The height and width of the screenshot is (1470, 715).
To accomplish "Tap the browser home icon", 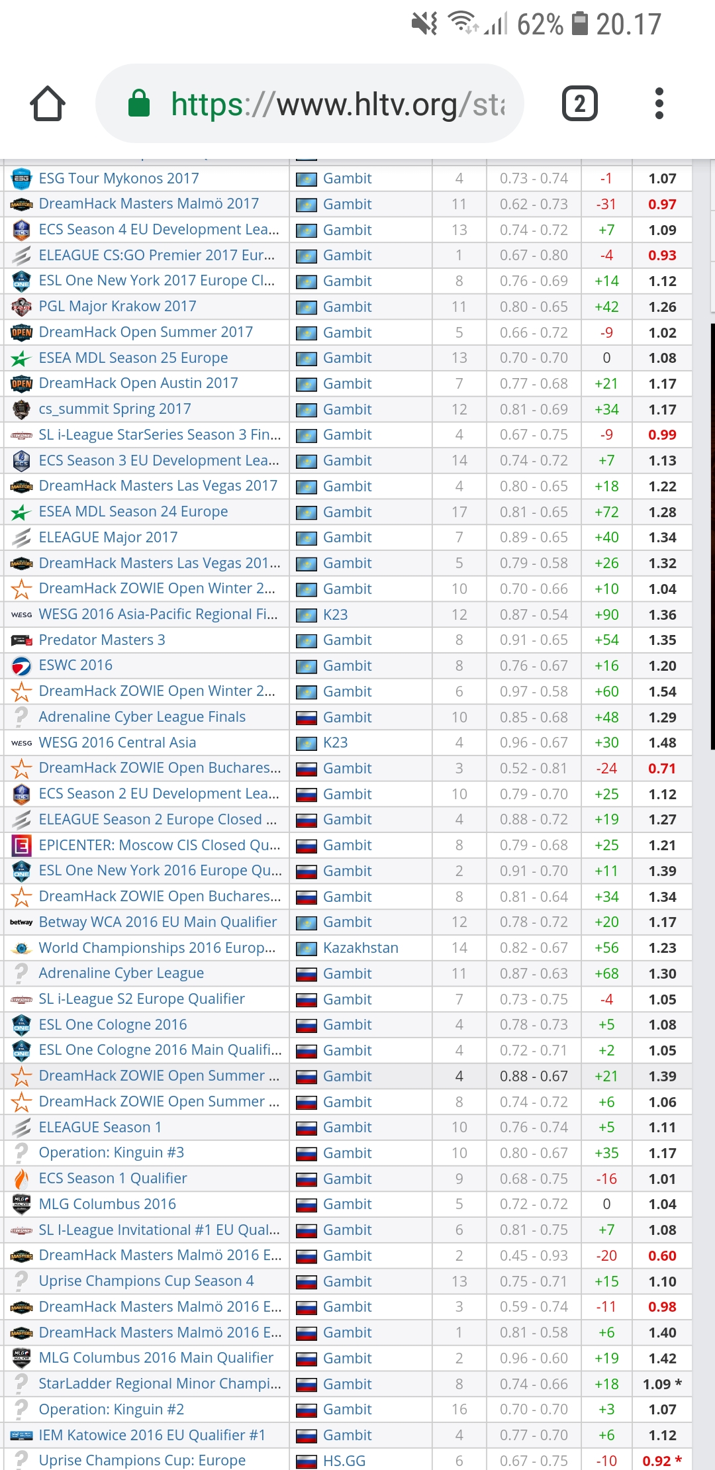I will pyautogui.click(x=48, y=104).
